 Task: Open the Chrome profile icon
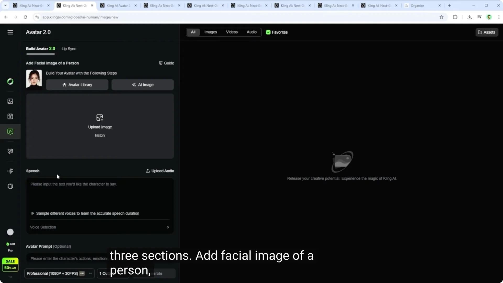point(489,17)
